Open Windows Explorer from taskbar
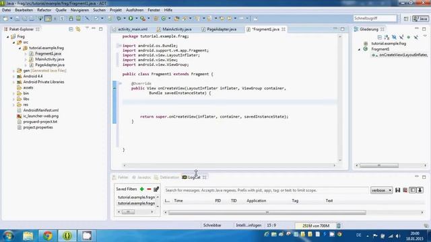The height and width of the screenshot is (242, 431). pos(28,236)
